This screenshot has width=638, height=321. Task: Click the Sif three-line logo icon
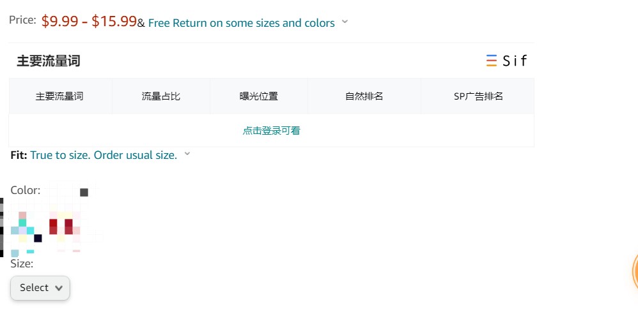(x=492, y=61)
